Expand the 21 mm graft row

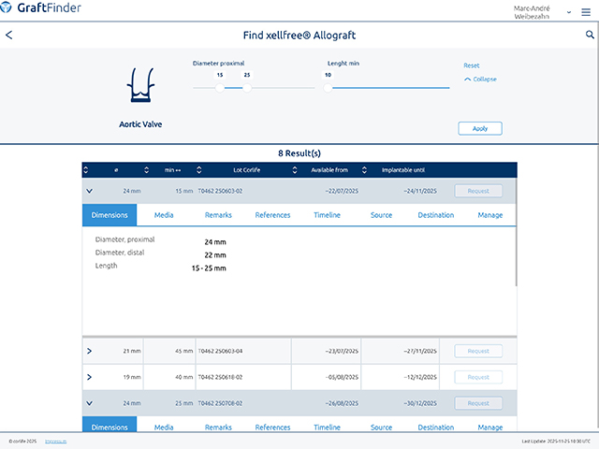click(89, 351)
